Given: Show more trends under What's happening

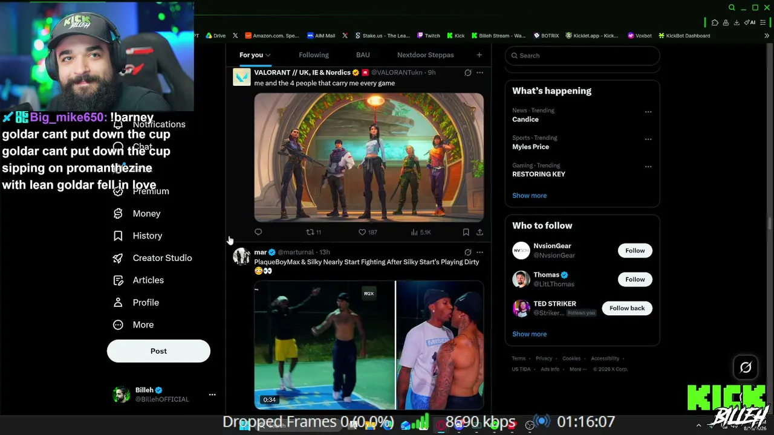Looking at the screenshot, I should [x=529, y=196].
